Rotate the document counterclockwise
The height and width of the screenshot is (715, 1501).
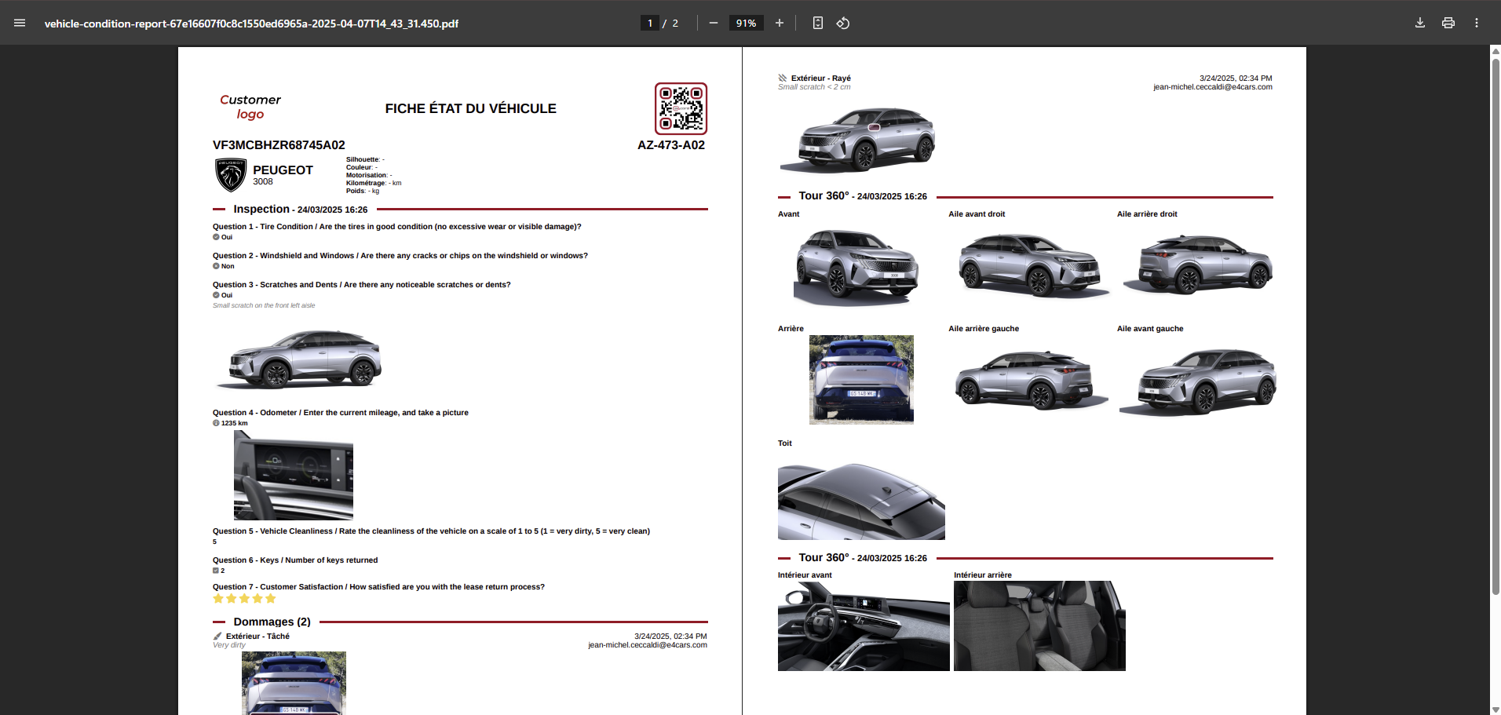843,24
